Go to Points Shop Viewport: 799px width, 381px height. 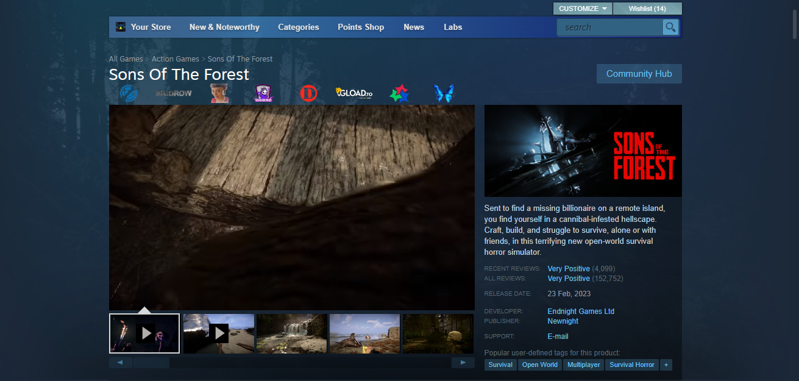pyautogui.click(x=361, y=27)
